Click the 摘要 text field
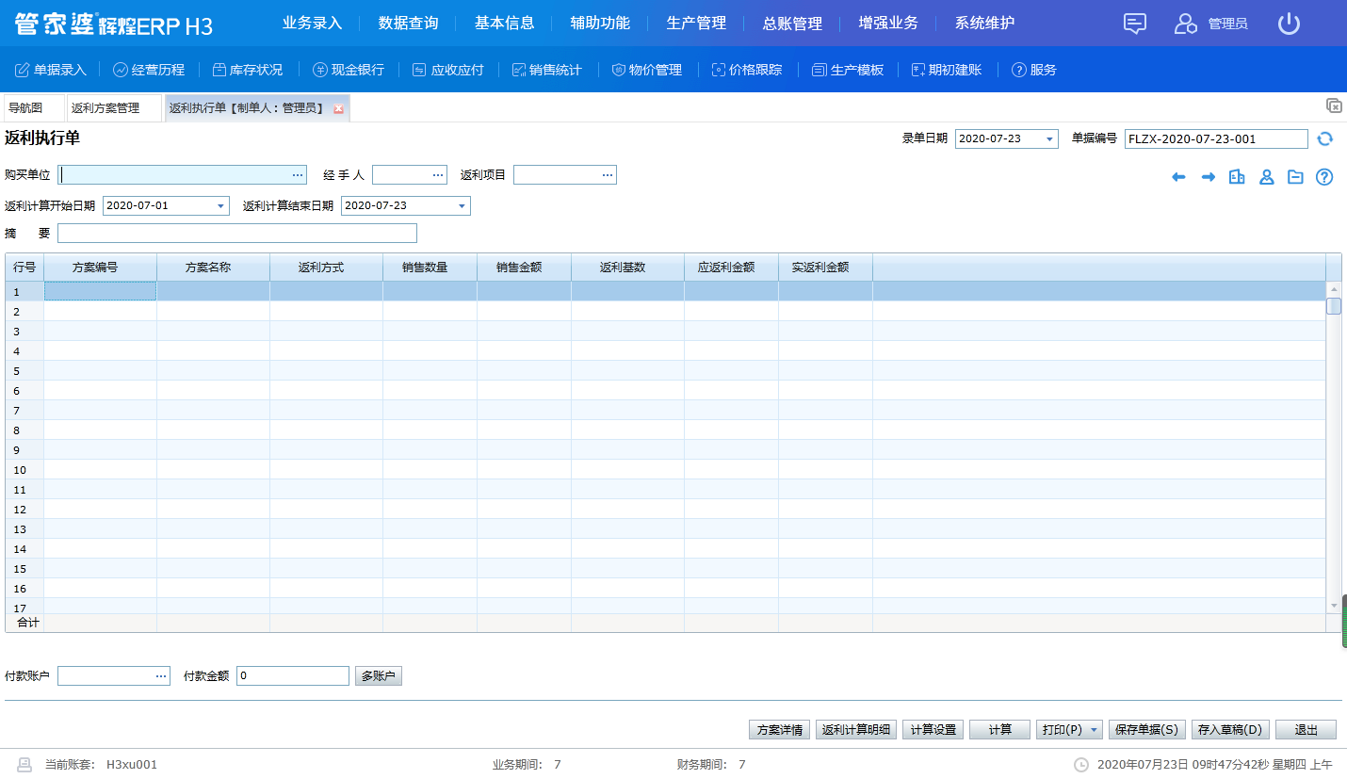 point(237,234)
